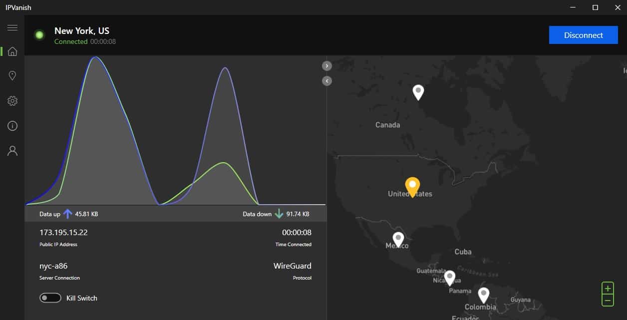Click the New York, US location title

[82, 31]
